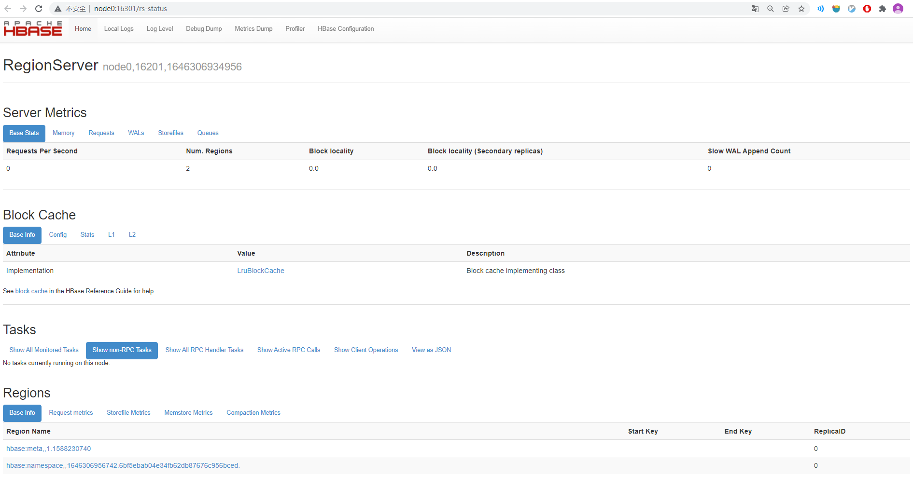The image size is (913, 477).
Task: Show All Monitored Tasks
Action: pos(44,350)
